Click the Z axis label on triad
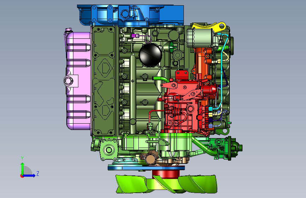306x198 pixels. [38, 173]
